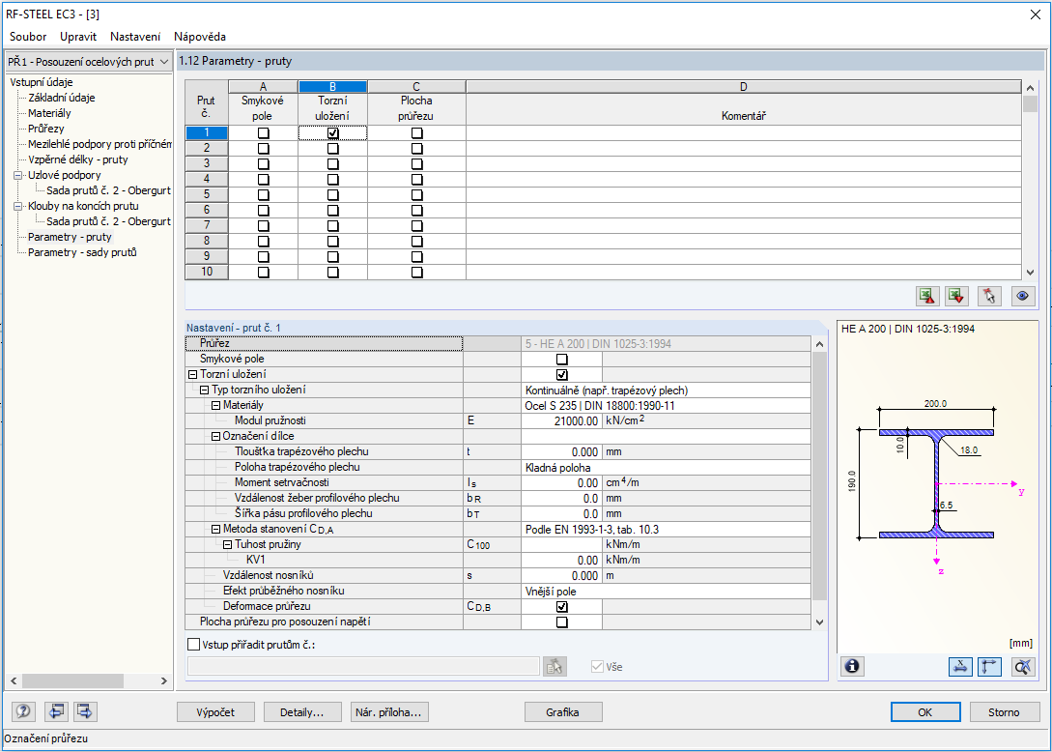Uncheck Deformace průřezu checkbox
This screenshot has width=1052, height=752.
point(562,606)
